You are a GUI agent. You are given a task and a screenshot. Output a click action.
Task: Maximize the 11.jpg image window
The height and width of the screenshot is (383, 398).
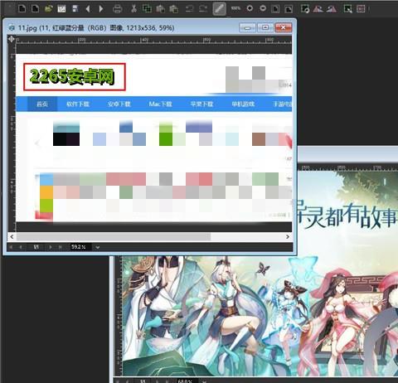[x=265, y=27]
